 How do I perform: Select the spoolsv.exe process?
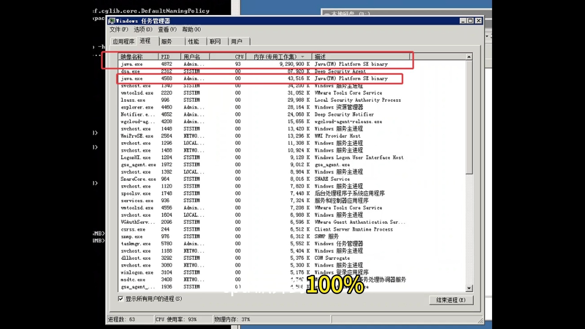coord(264,193)
